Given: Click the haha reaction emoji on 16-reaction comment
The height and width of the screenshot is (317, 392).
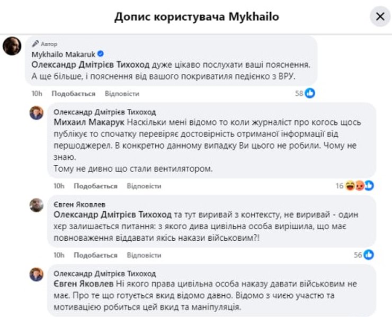Looking at the screenshot, I should click(x=351, y=186).
